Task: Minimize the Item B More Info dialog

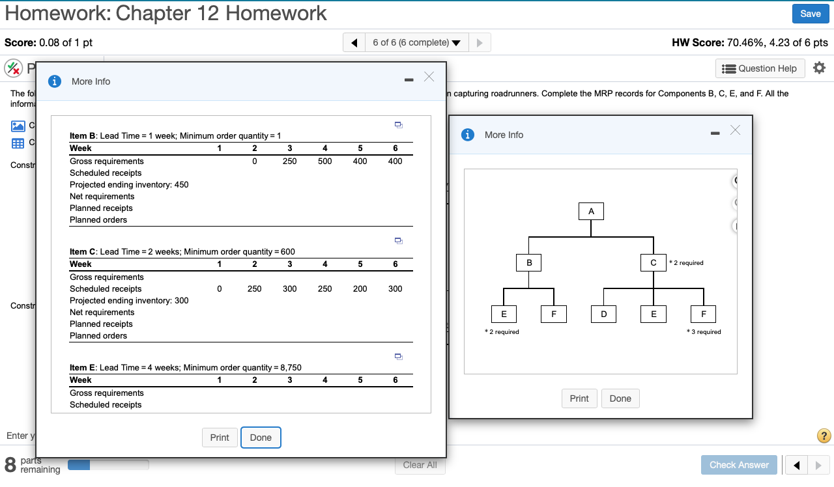Action: 409,81
